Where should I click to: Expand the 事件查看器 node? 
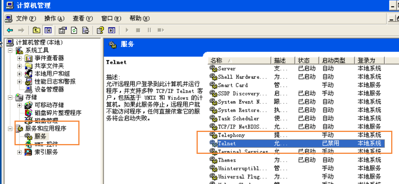(x=20, y=58)
